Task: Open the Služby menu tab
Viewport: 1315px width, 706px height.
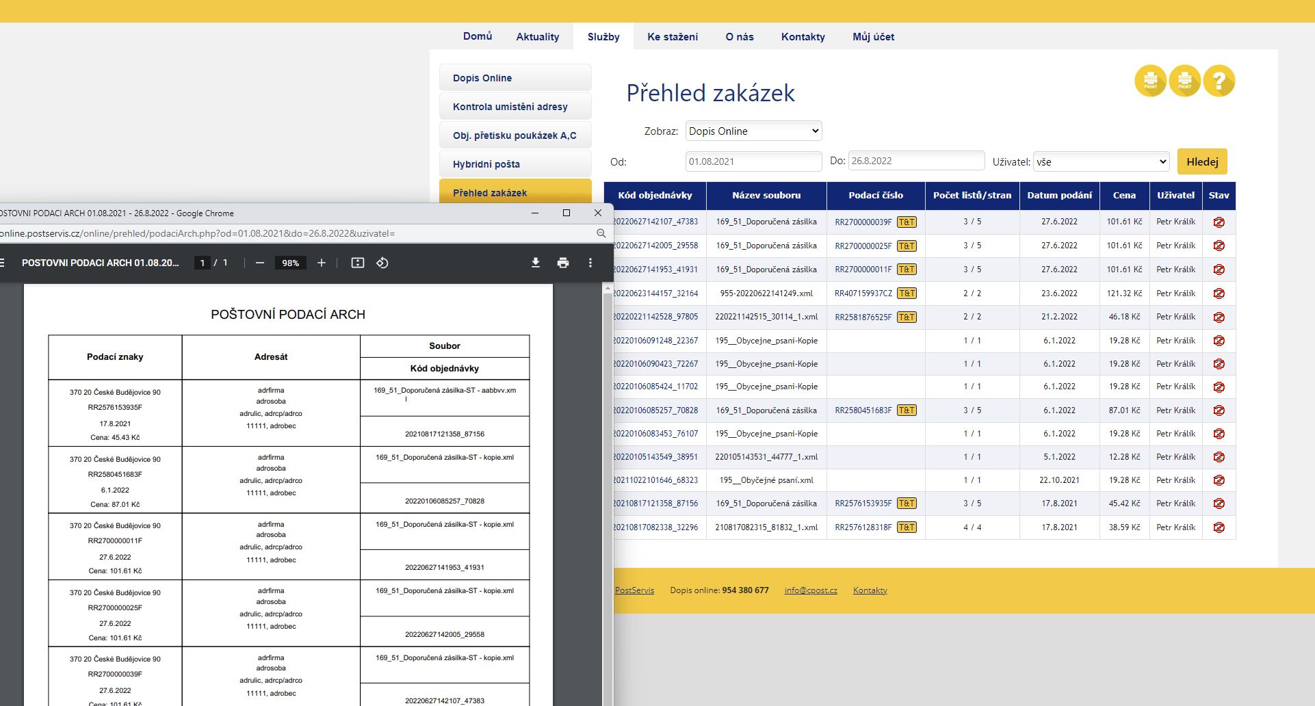Action: pyautogui.click(x=603, y=37)
